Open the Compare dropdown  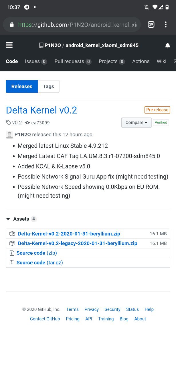coord(136,123)
